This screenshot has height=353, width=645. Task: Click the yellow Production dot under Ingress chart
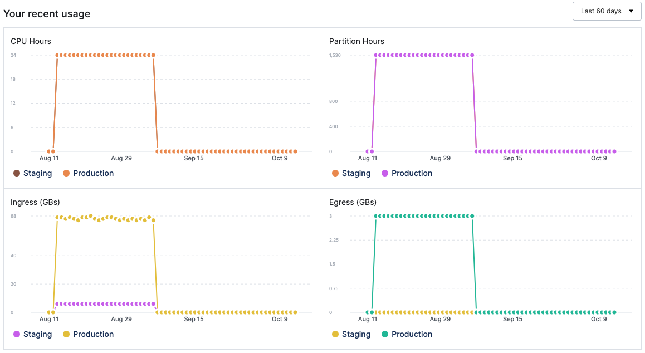66,334
